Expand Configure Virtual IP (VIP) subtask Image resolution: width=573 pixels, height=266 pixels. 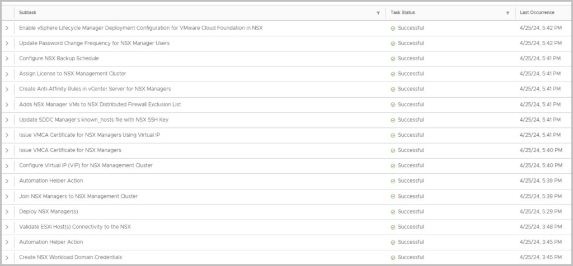tap(7, 165)
